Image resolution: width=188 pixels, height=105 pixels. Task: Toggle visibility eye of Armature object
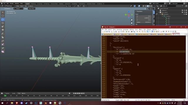coord(184,14)
